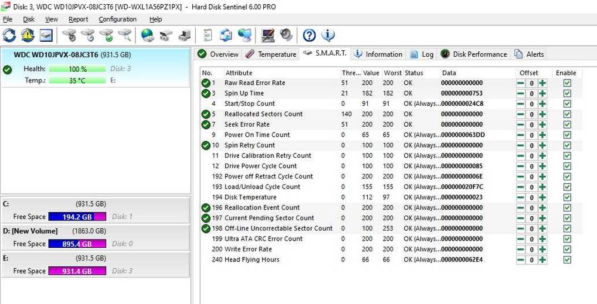This screenshot has height=304, width=597.
Task: Toggle Enable checkbox for Ultra ATA CRC Error Count
Action: (x=567, y=239)
